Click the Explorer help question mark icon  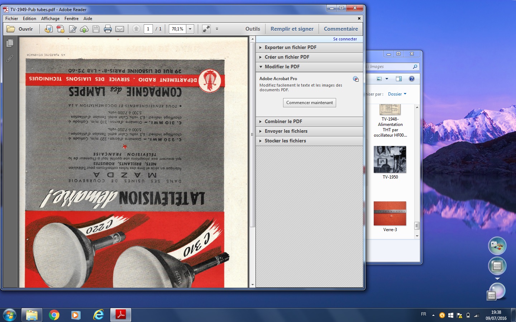[412, 79]
